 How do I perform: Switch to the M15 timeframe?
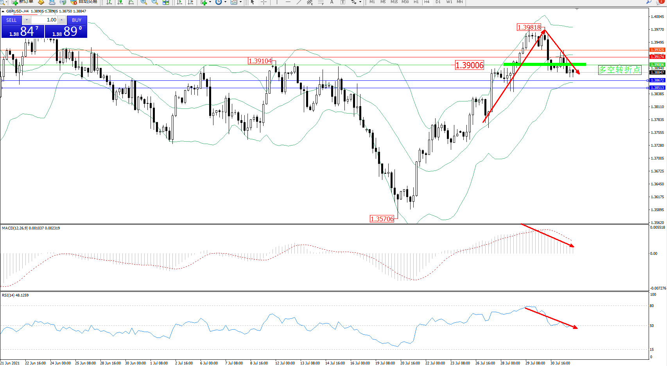(394, 2)
